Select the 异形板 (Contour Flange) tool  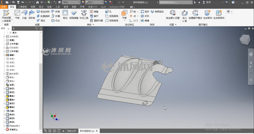pos(32,15)
